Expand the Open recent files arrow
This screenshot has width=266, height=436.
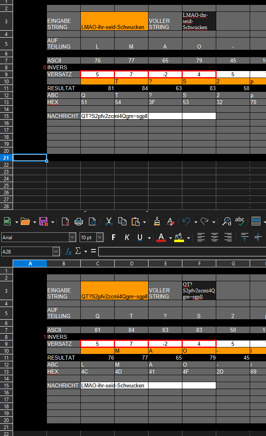[x=34, y=222]
